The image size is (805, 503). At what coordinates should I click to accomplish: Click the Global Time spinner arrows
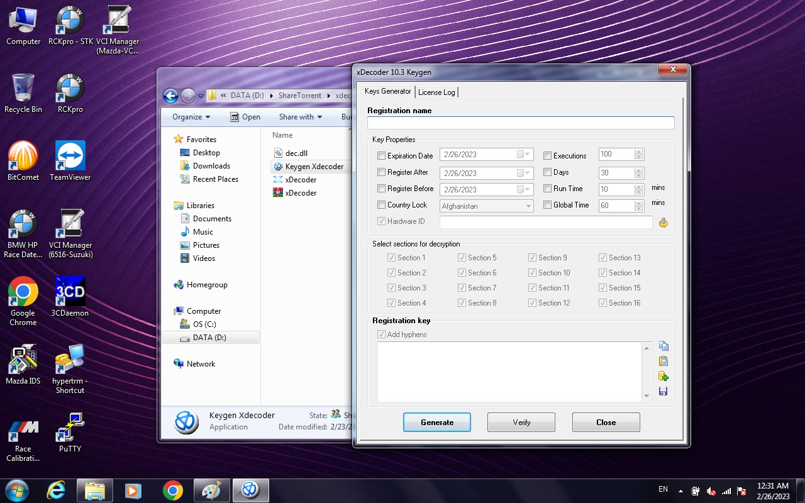pos(639,206)
